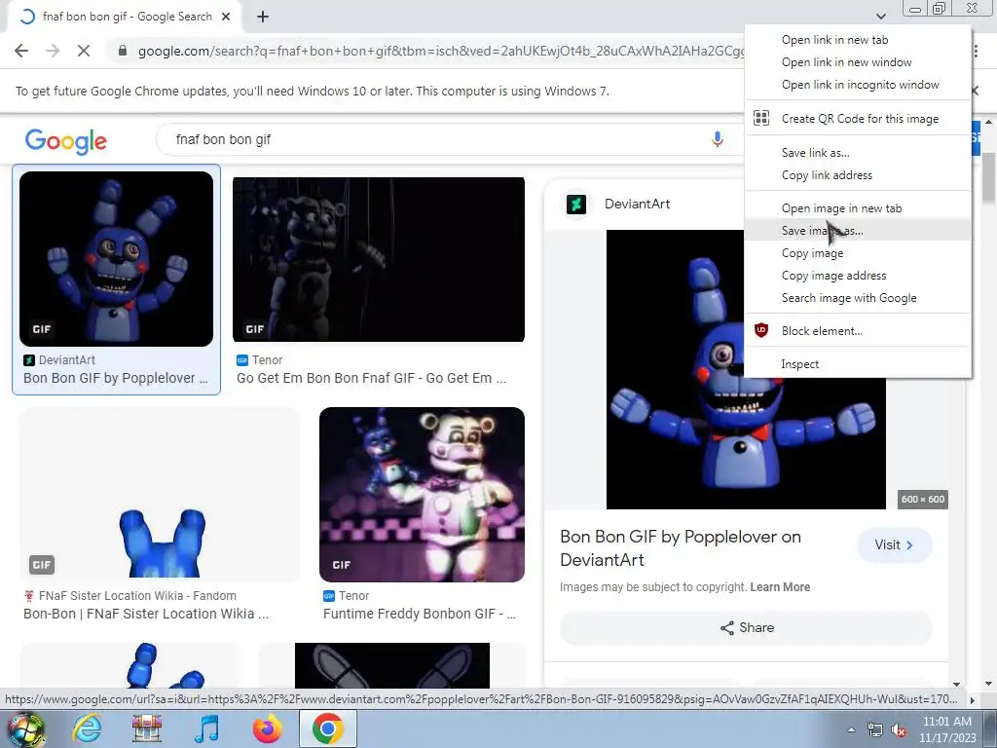The width and height of the screenshot is (997, 748).
Task: Open Bon-Bon FNaF Sister Location Wikia caption
Action: [x=146, y=614]
